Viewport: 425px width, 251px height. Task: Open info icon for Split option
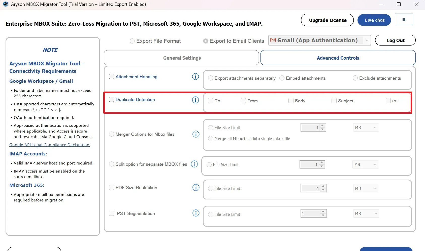click(x=194, y=164)
